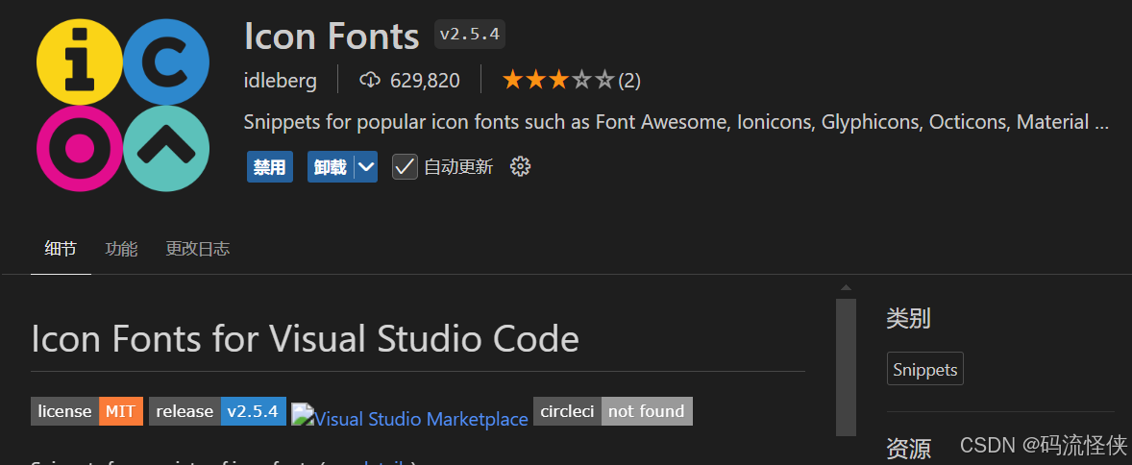Click the v2.5.4 version tag beside title
The width and height of the screenshot is (1132, 465).
pyautogui.click(x=469, y=35)
